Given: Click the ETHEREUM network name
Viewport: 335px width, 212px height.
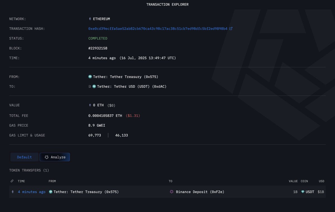Looking at the screenshot, I should click(x=101, y=19).
